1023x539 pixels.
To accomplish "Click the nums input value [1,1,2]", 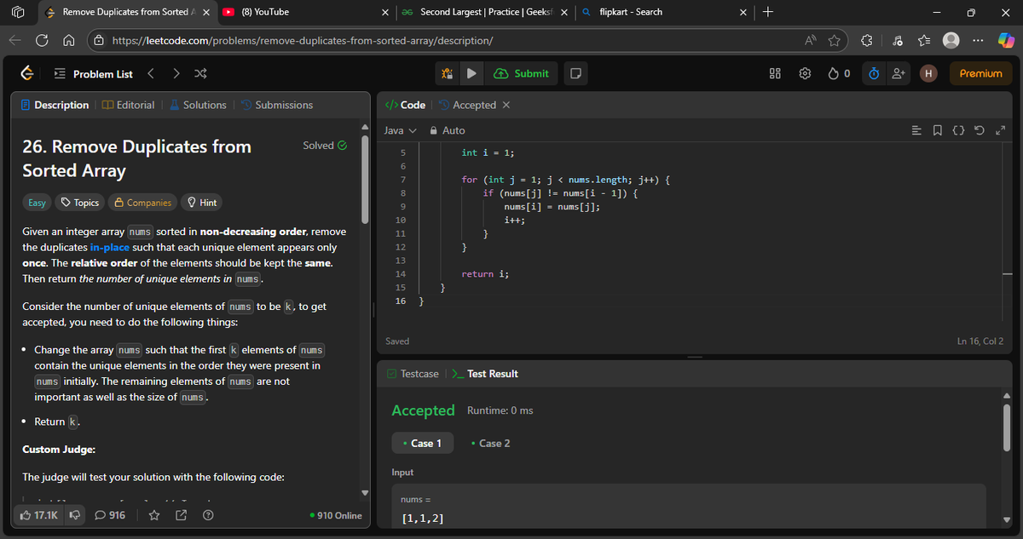I will [x=423, y=519].
